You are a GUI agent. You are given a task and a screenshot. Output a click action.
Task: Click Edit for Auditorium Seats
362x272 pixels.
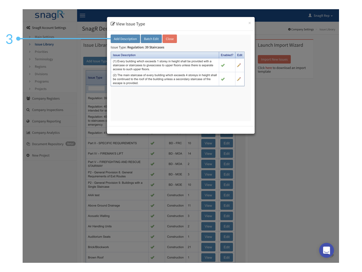pyautogui.click(x=227, y=237)
